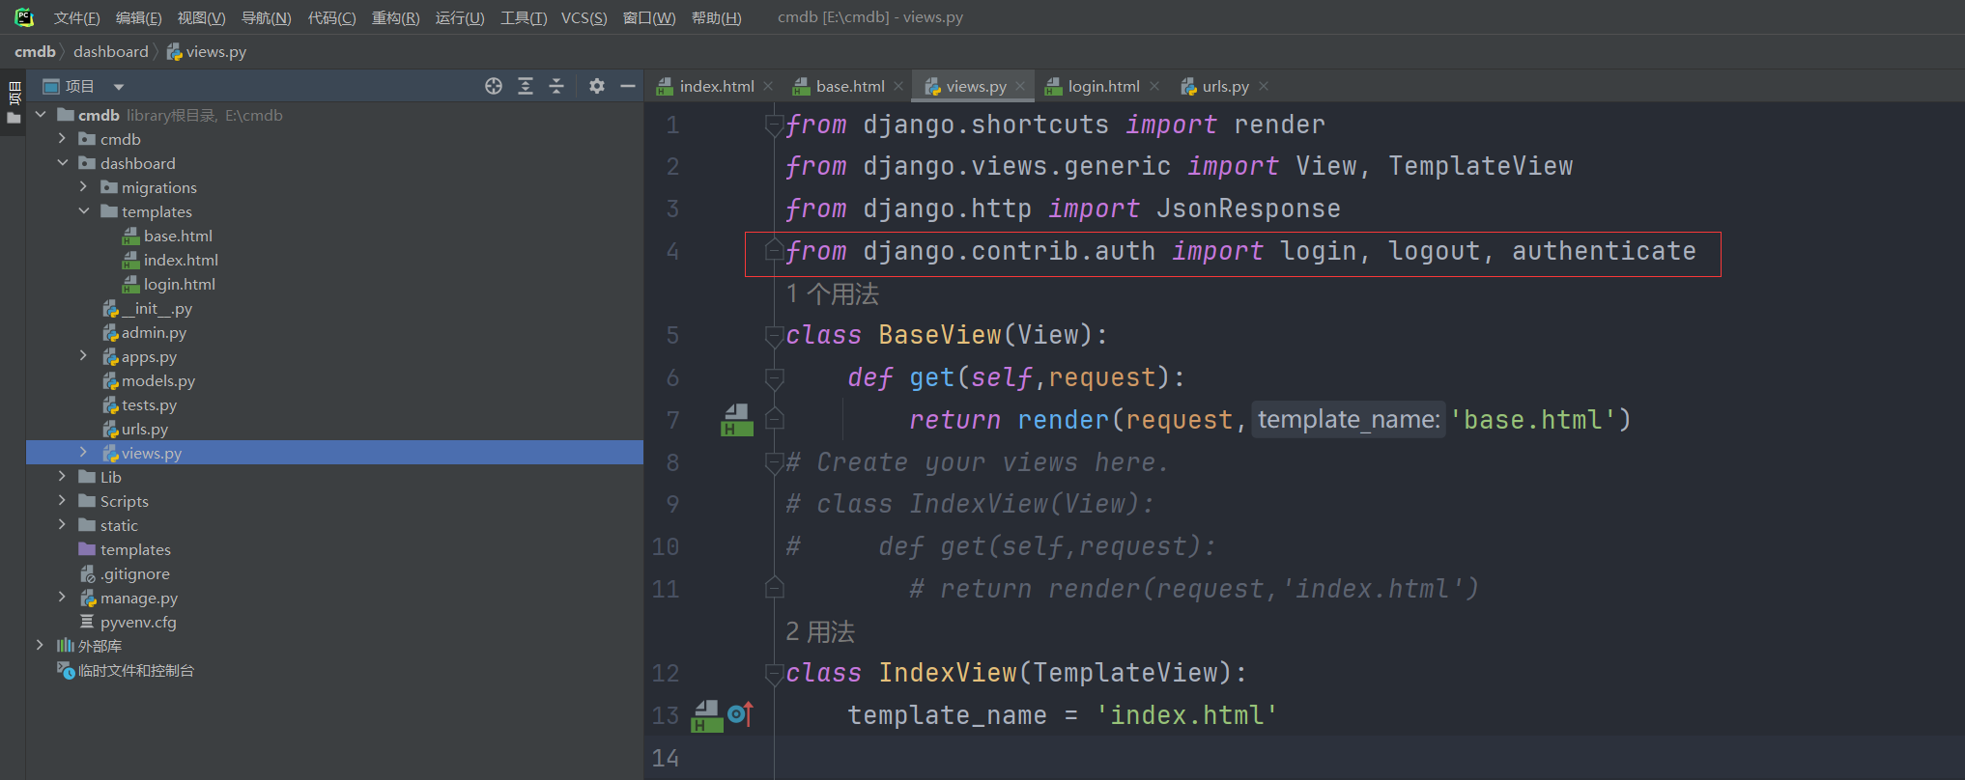Close the views.py tab
The width and height of the screenshot is (1965, 780).
(x=1020, y=86)
